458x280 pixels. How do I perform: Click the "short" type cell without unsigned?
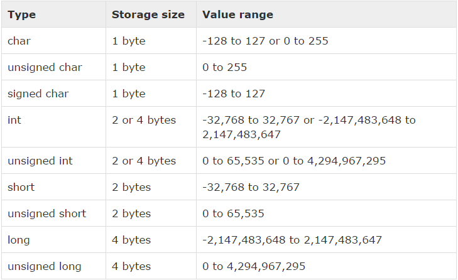point(21,187)
